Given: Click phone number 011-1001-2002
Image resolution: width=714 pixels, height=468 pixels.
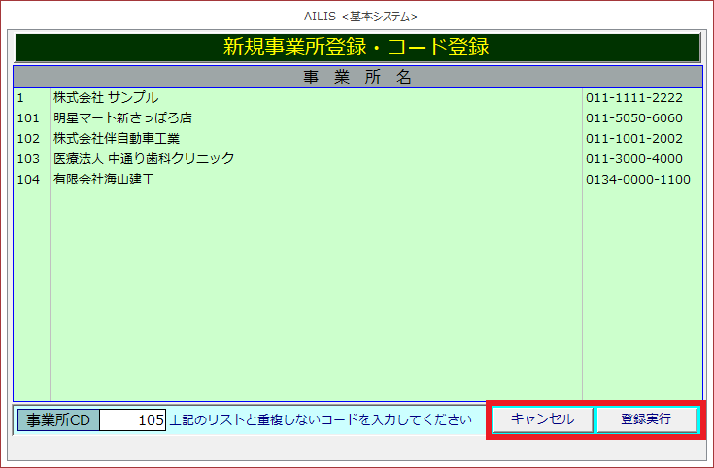Looking at the screenshot, I should pyautogui.click(x=633, y=139).
